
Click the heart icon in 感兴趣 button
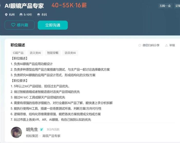13,25
